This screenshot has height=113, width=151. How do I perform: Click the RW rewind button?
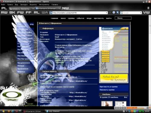pyautogui.click(x=4, y=13)
